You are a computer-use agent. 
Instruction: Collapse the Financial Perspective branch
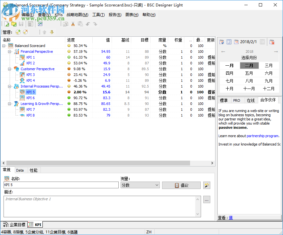(10, 52)
